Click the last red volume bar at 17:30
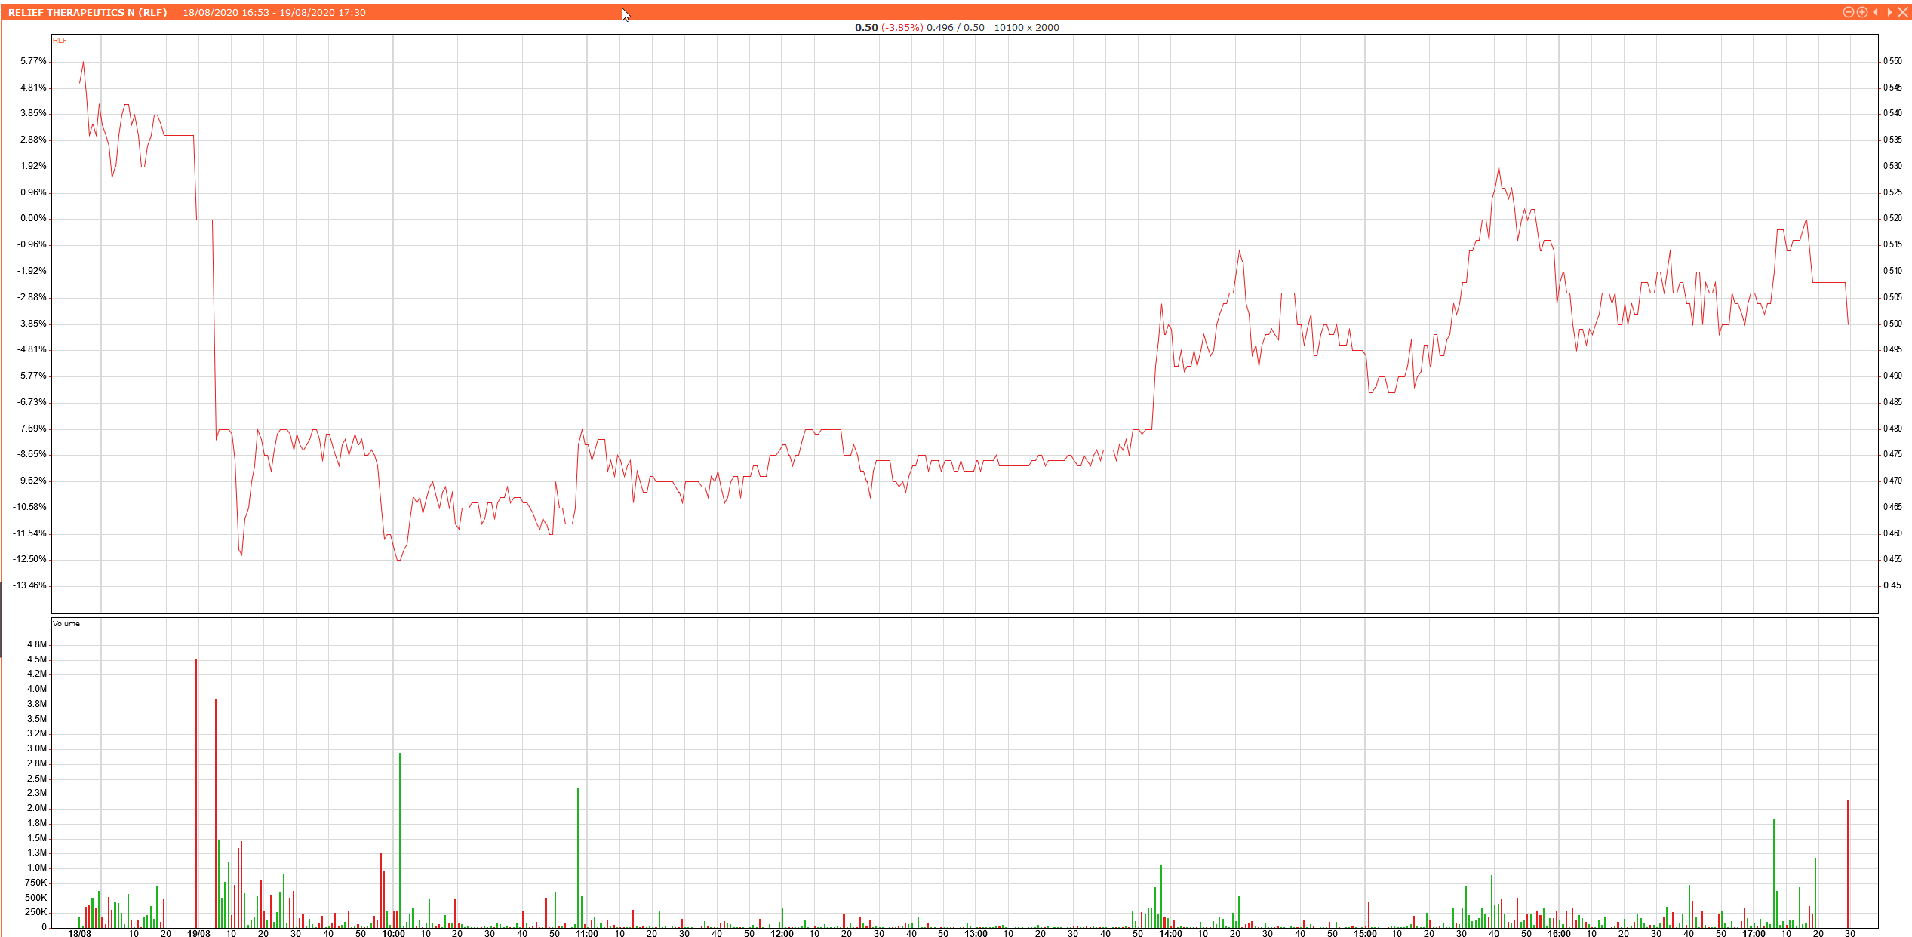The height and width of the screenshot is (937, 1912). [x=1847, y=864]
